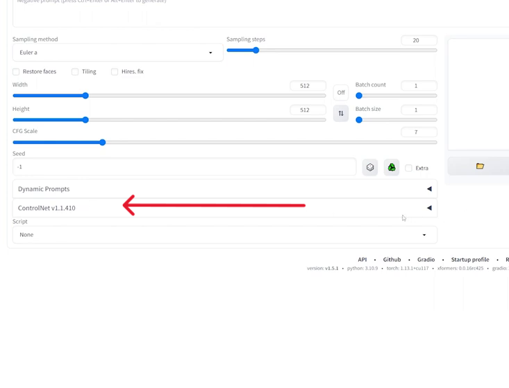Click the Height value field
Image resolution: width=509 pixels, height=388 pixels.
coord(308,110)
